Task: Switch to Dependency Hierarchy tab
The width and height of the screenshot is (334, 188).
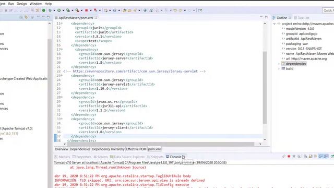Action: coord(108,149)
